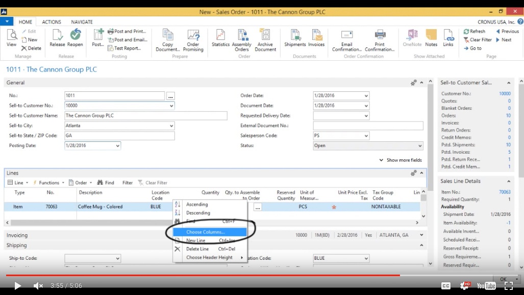This screenshot has width=524, height=295.
Task: Click the Reopen icon in ribbon
Action: tap(75, 38)
